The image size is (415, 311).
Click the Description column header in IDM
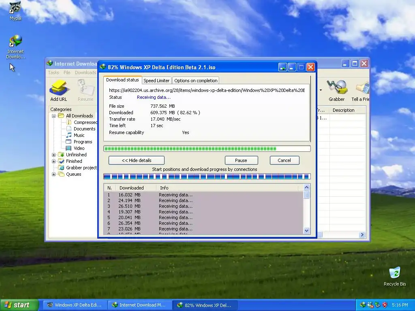click(347, 110)
